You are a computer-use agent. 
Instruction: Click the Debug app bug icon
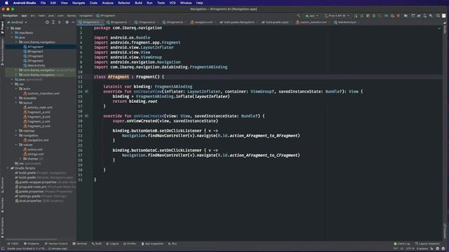pyautogui.click(x=374, y=15)
